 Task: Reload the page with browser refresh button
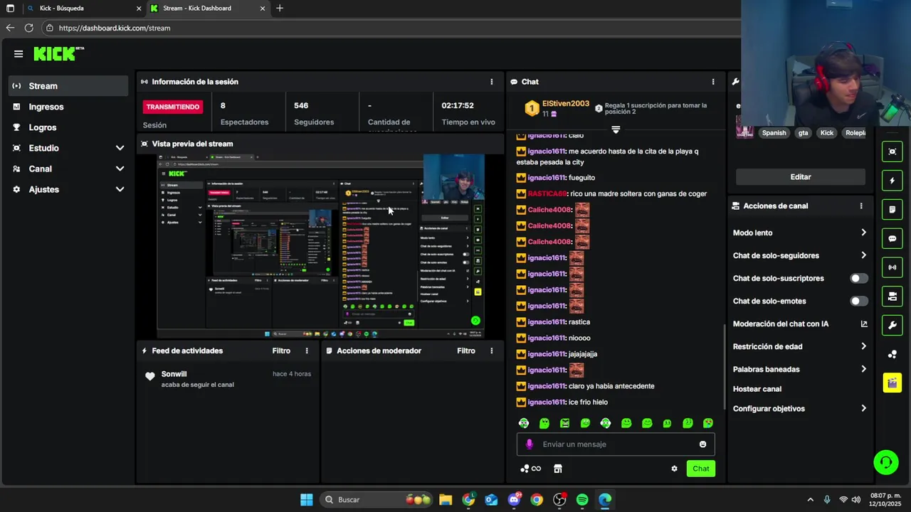click(28, 28)
